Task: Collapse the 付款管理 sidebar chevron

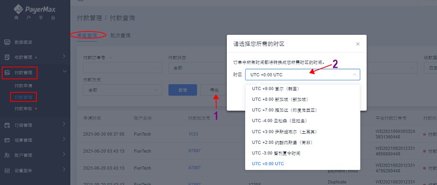Action: 65,72
